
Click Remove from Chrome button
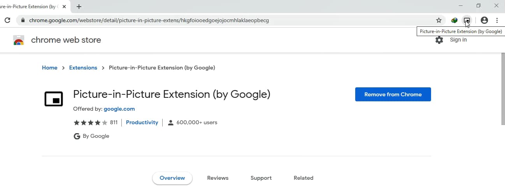(x=393, y=94)
